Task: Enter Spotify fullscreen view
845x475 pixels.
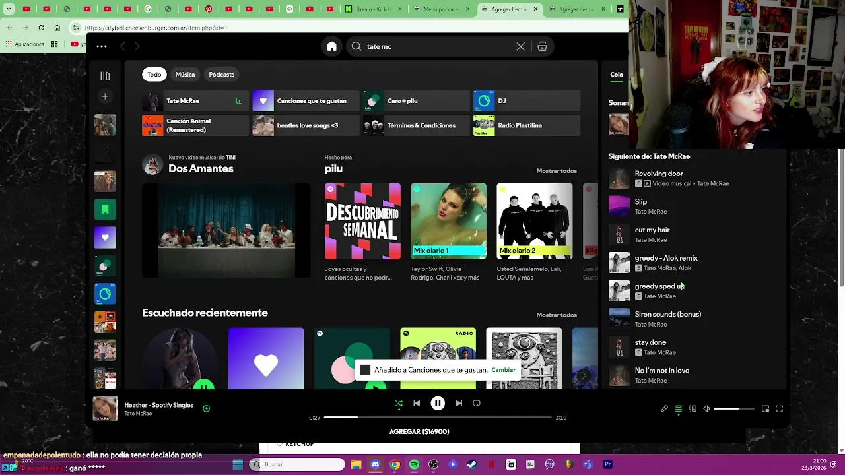Action: coord(780,409)
